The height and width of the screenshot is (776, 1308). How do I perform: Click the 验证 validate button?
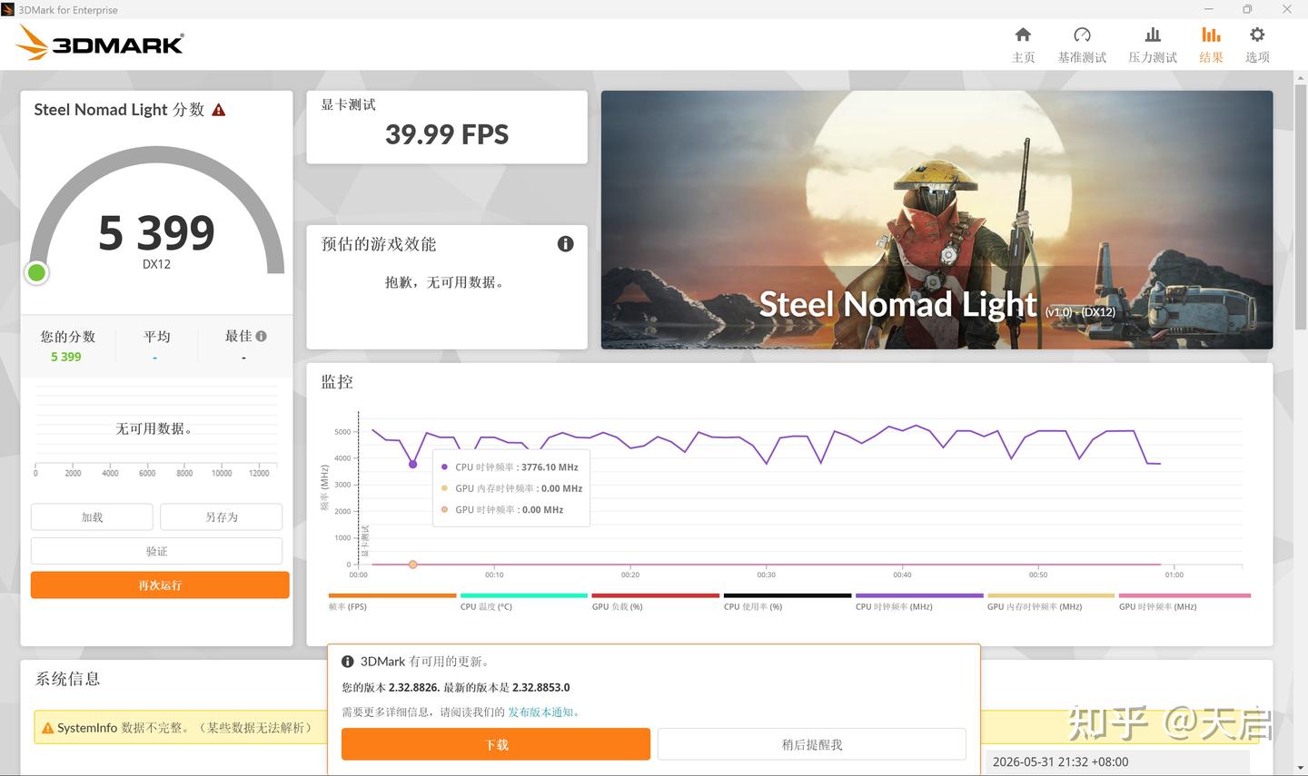156,551
